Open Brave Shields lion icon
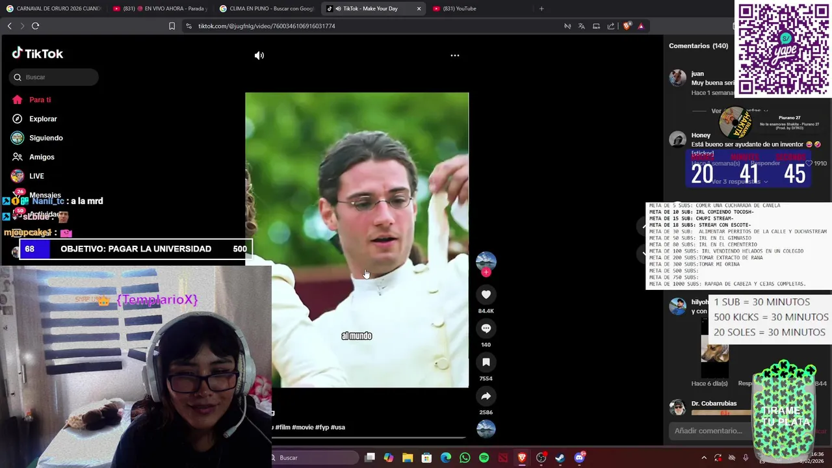 627,26
